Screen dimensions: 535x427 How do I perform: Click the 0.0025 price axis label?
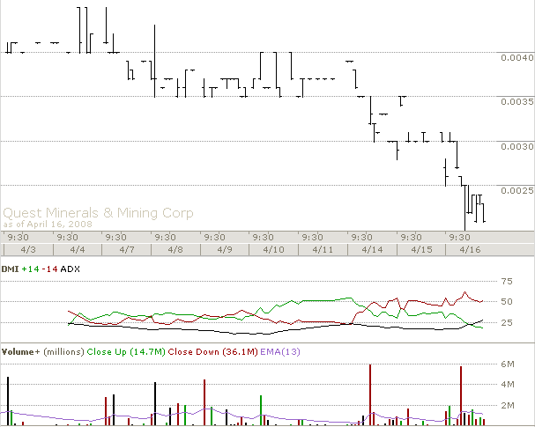517,190
